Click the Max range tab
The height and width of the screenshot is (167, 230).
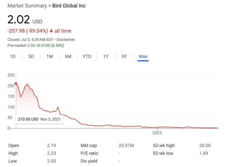point(143,57)
